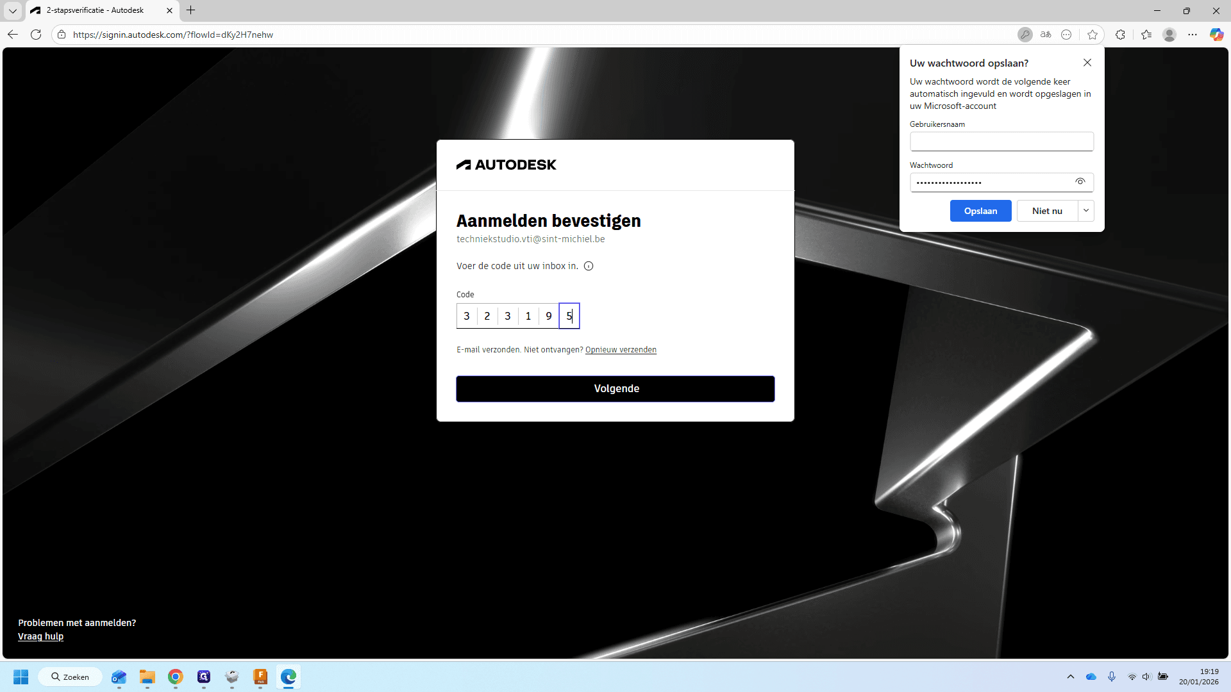Screen dimensions: 1231x692
Task: Reveal the saved password with eye icon
Action: [x=1080, y=182]
